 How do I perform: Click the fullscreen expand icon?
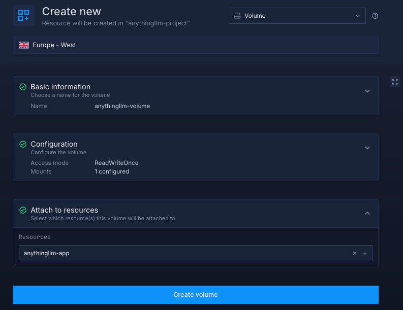pyautogui.click(x=395, y=82)
